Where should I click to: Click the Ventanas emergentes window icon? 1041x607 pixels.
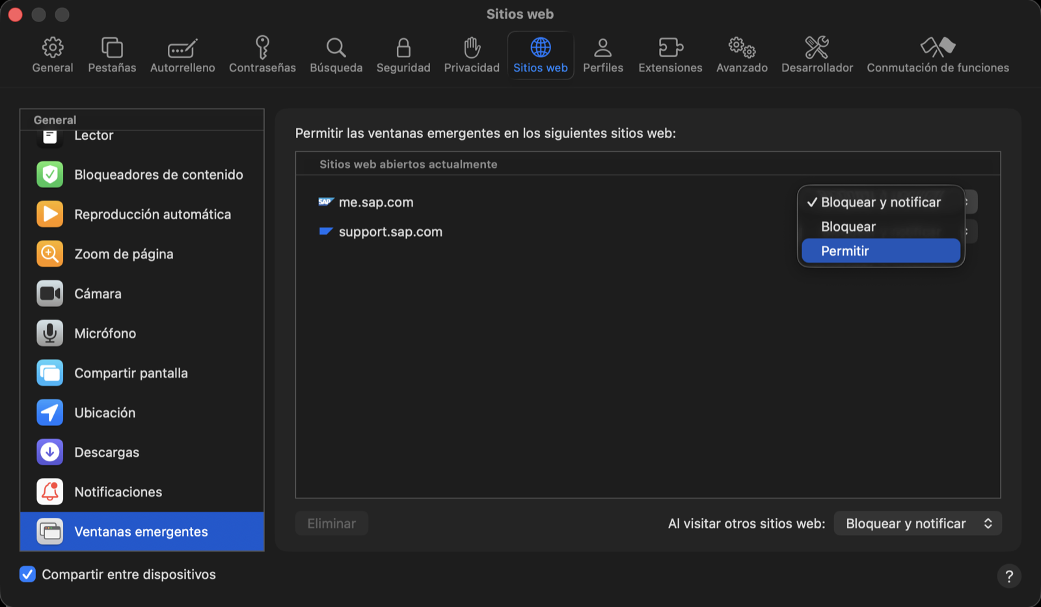(50, 532)
